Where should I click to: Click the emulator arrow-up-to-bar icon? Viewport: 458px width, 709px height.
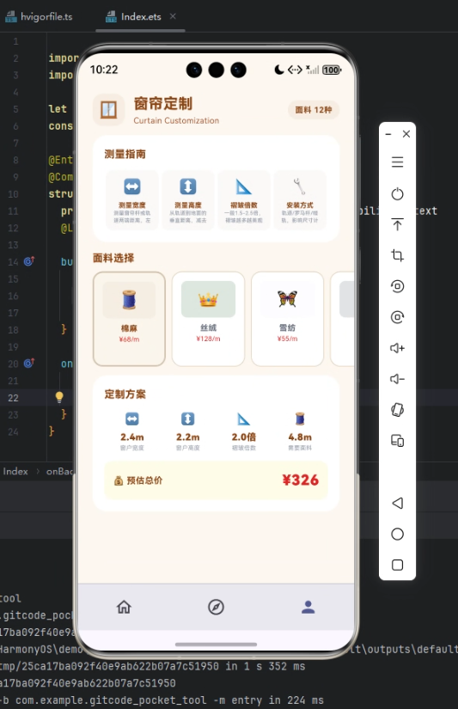click(397, 224)
